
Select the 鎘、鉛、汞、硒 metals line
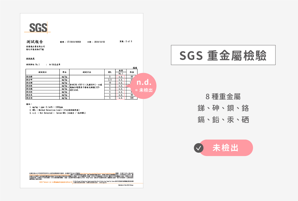[x=223, y=120]
